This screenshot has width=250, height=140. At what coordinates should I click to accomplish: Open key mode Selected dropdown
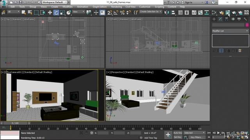[194, 133]
